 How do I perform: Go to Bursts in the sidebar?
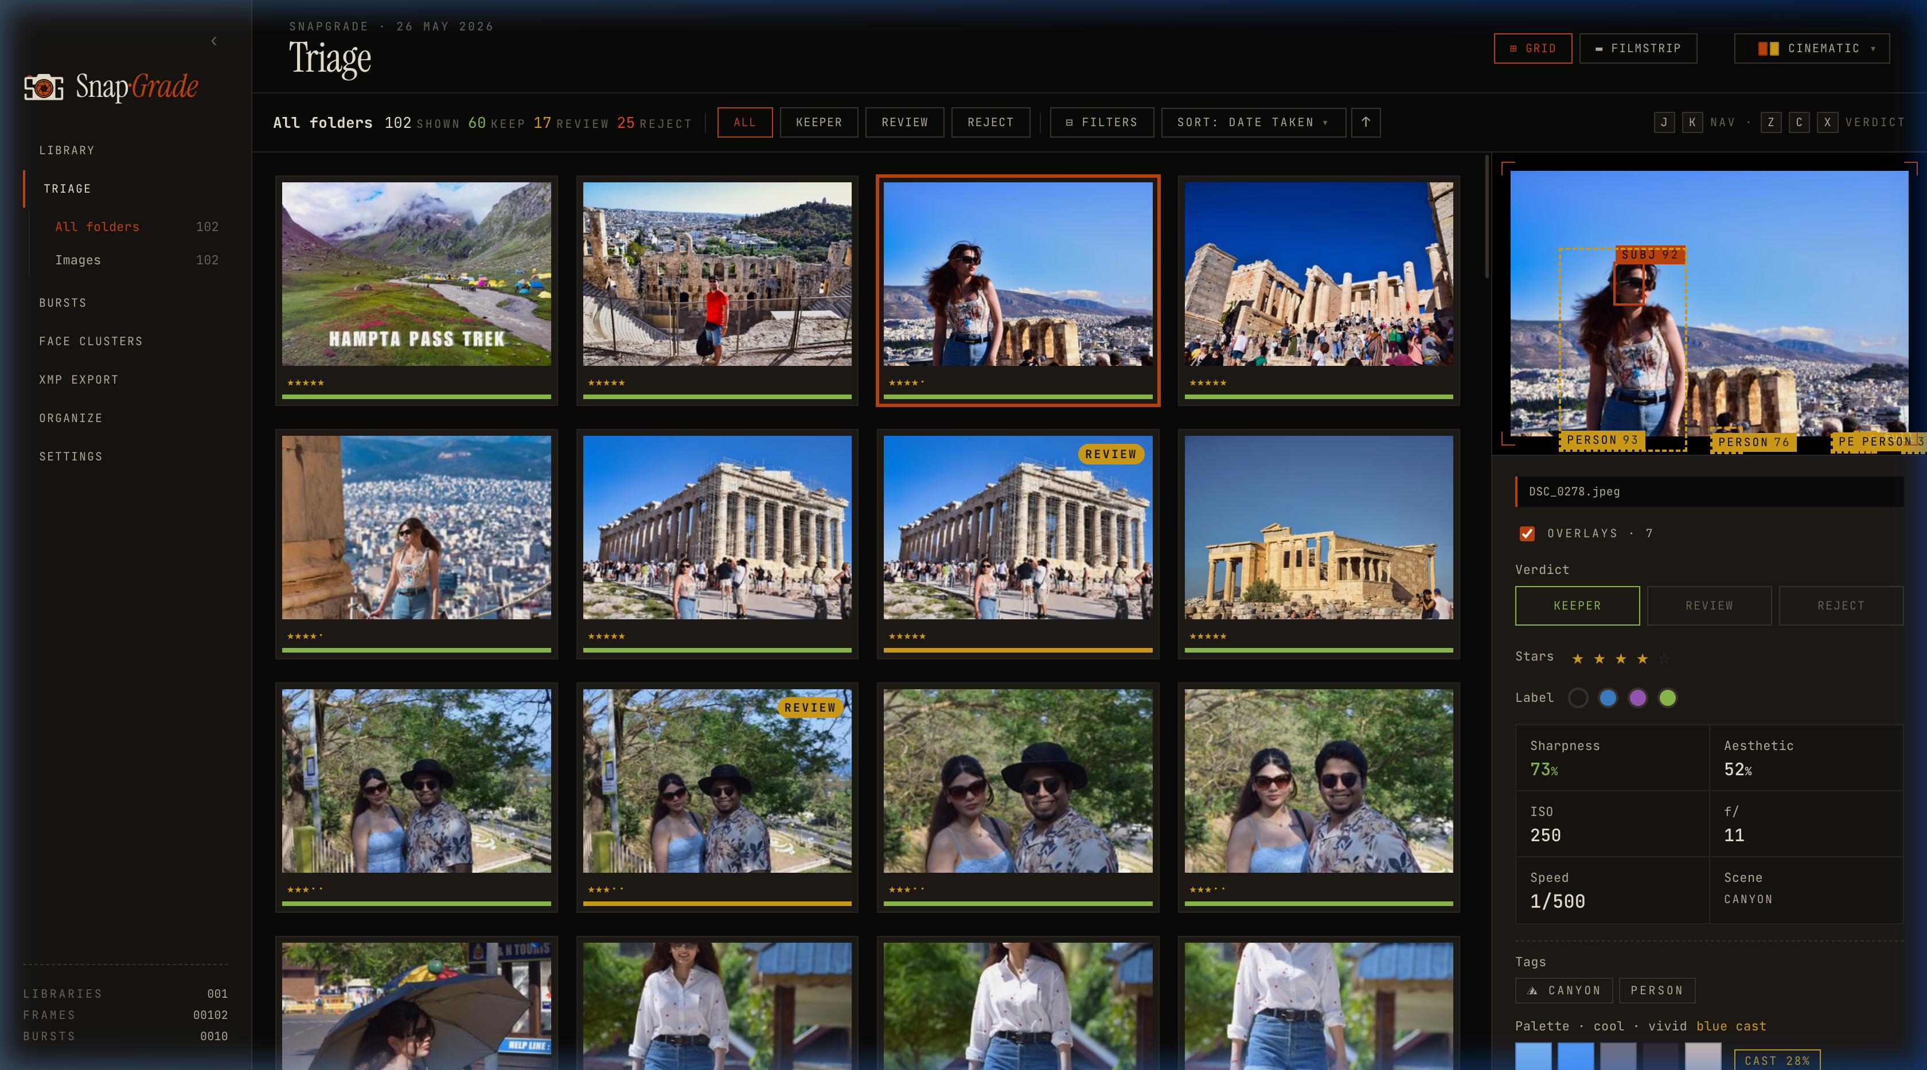pos(63,303)
